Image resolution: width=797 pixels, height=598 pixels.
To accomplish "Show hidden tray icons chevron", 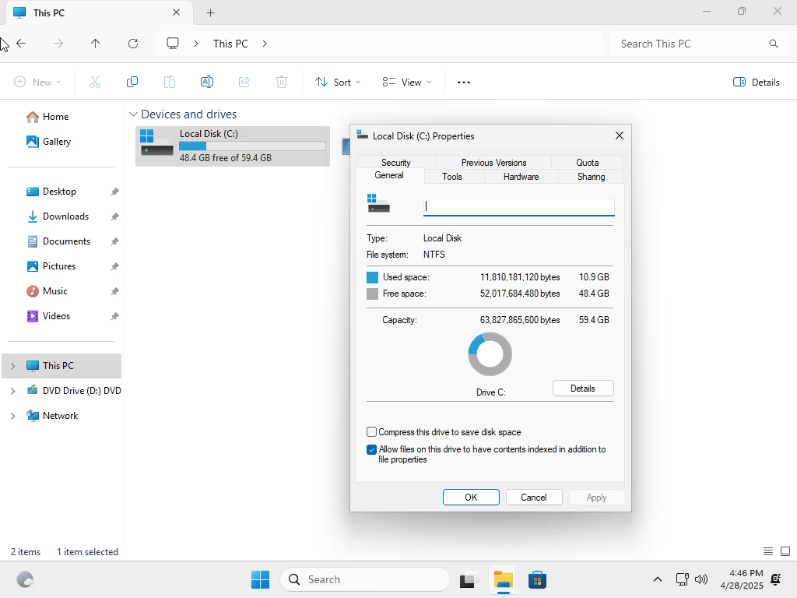I will (657, 579).
